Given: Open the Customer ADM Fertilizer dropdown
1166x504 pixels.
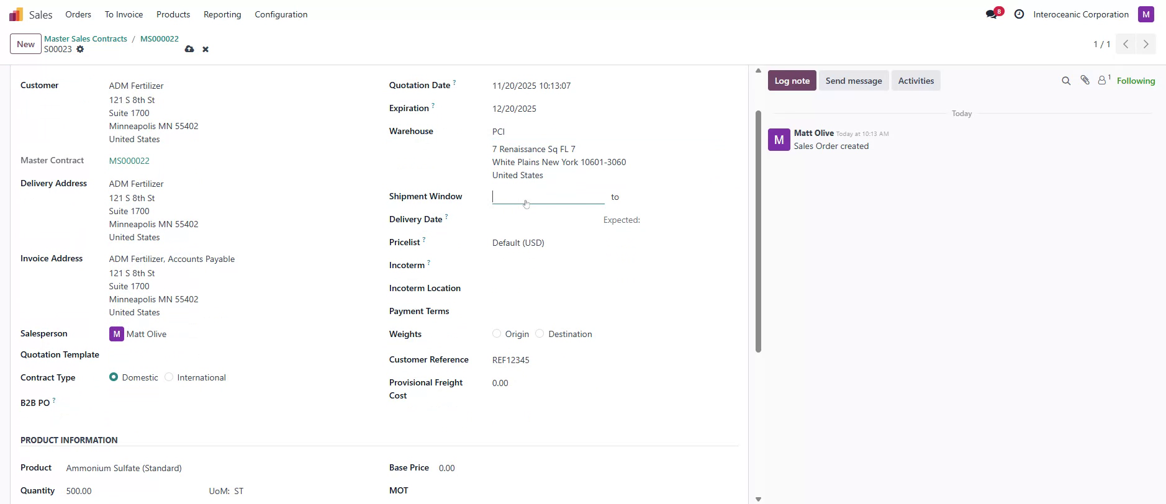Looking at the screenshot, I should click(239, 86).
